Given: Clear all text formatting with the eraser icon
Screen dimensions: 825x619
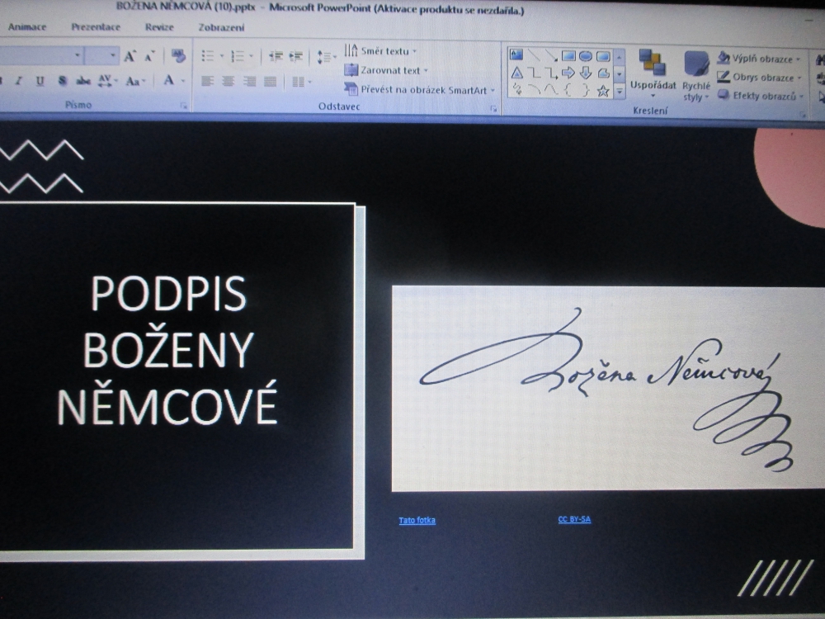Looking at the screenshot, I should tap(178, 56).
